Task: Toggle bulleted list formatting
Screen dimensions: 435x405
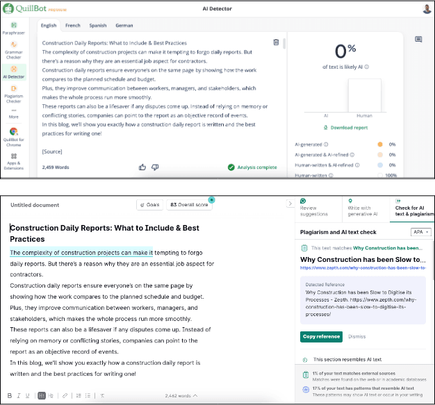Action: click(88, 395)
